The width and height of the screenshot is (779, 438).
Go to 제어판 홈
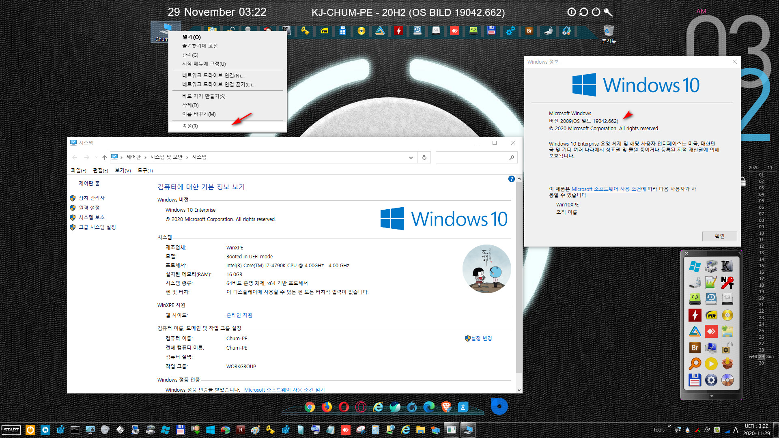point(89,183)
